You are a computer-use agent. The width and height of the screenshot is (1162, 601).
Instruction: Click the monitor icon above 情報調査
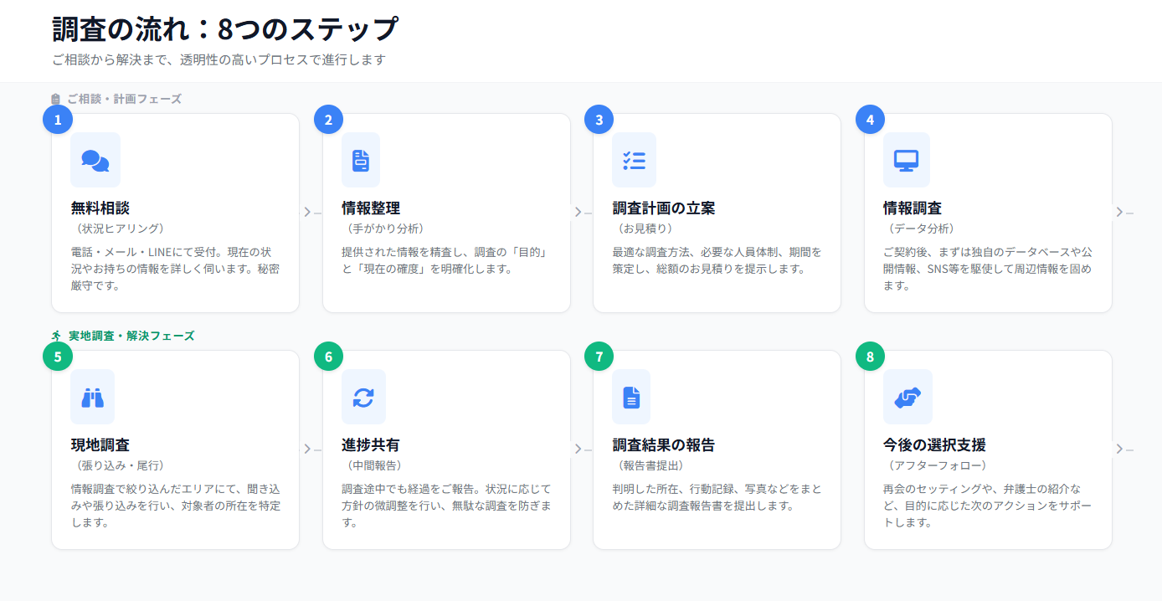pos(906,160)
